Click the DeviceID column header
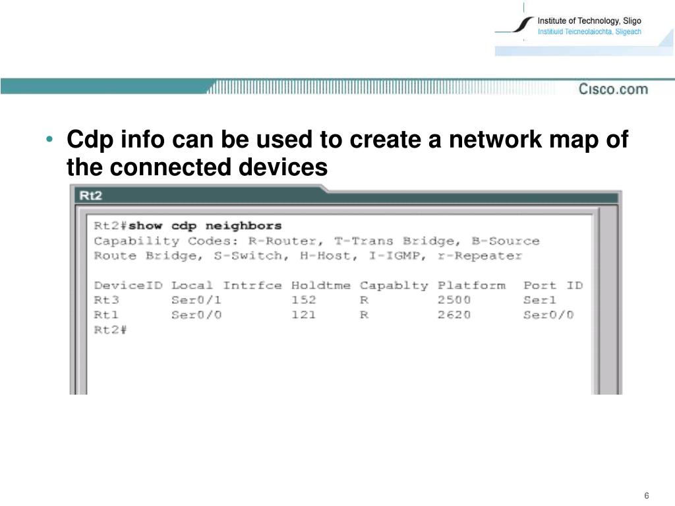Screen dimensions: 675x506 coord(129,285)
